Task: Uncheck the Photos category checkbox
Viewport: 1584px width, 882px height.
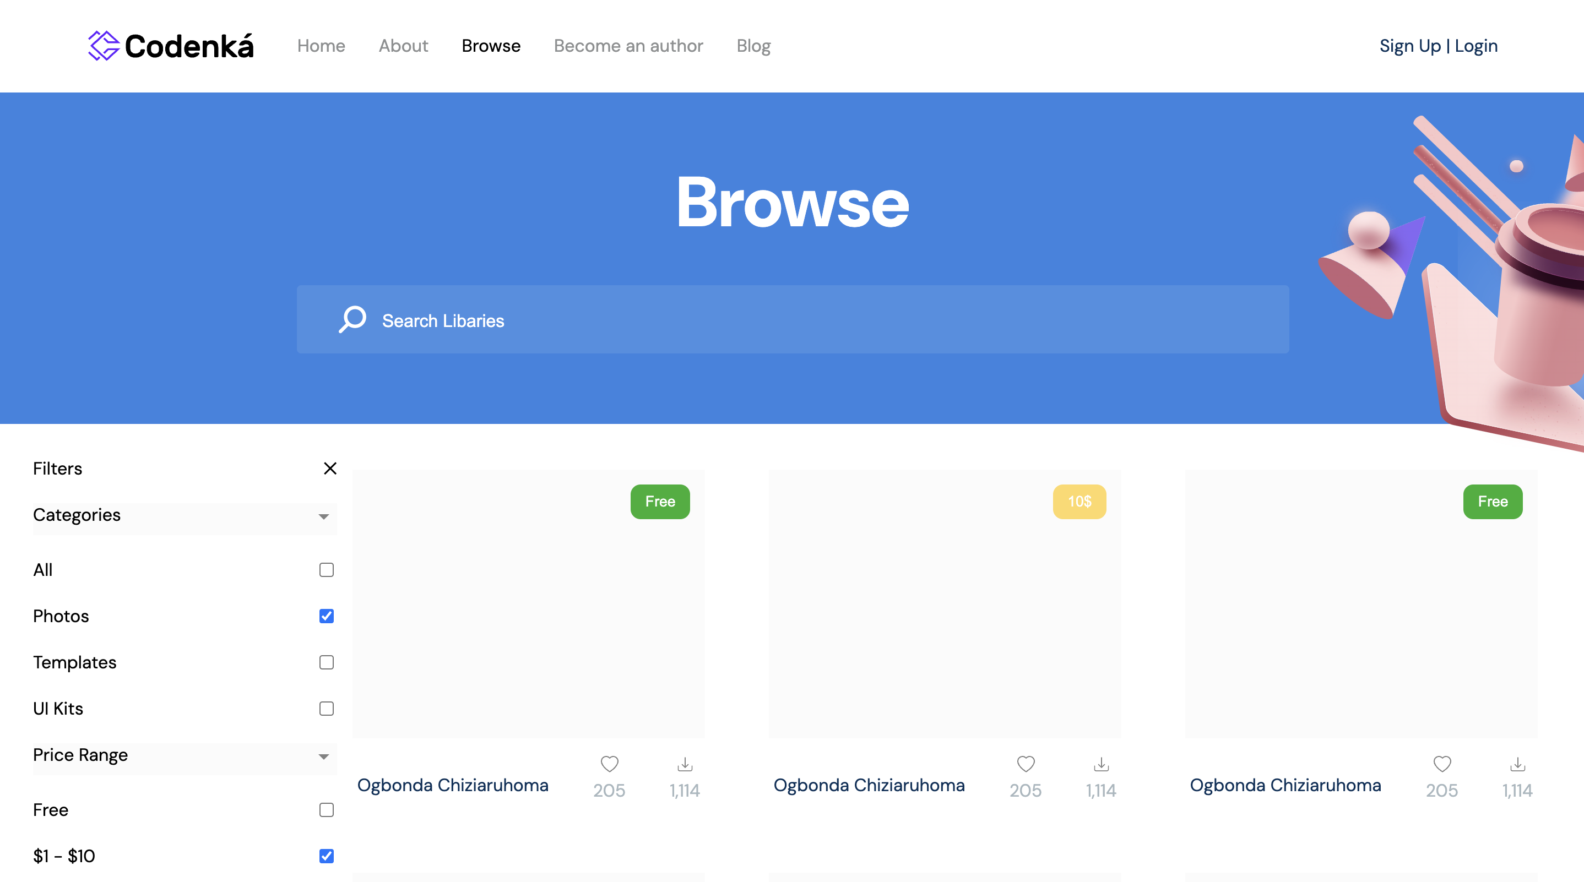Action: 326,616
